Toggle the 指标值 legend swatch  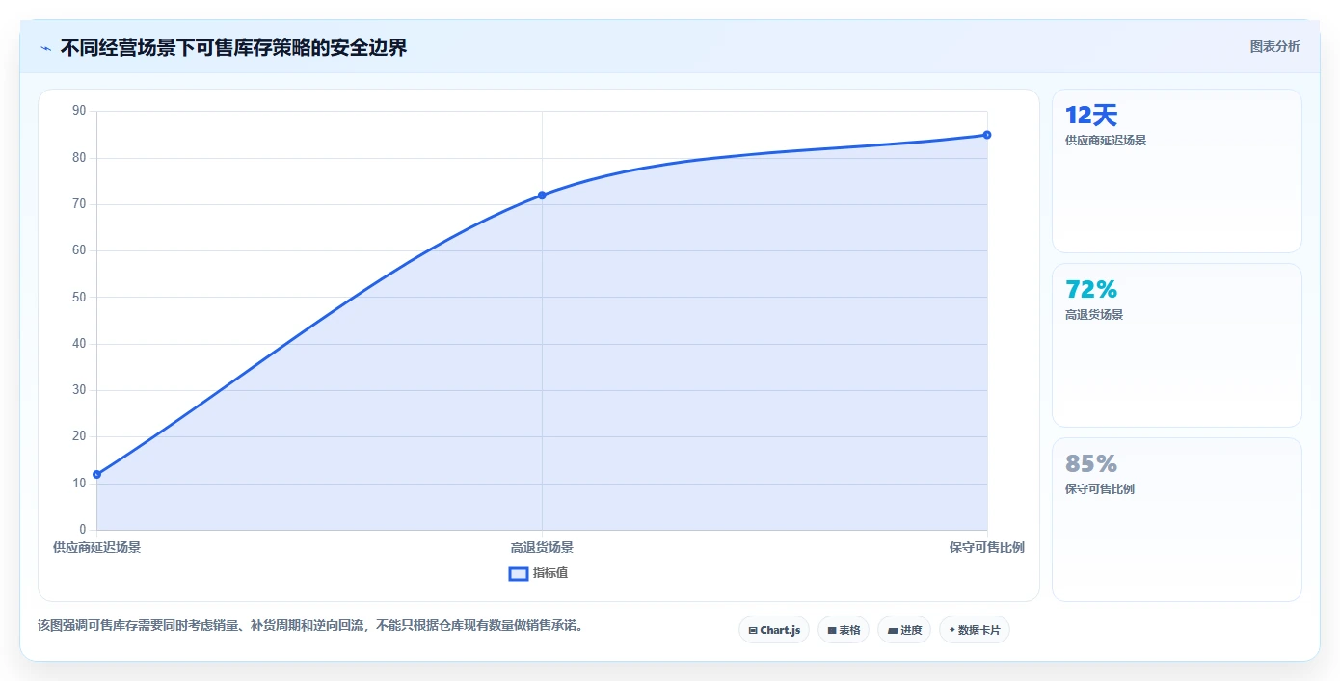pos(519,573)
